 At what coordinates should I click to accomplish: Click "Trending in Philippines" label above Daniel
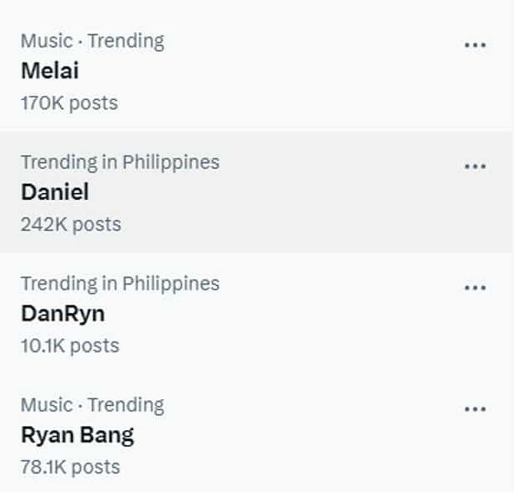click(120, 162)
